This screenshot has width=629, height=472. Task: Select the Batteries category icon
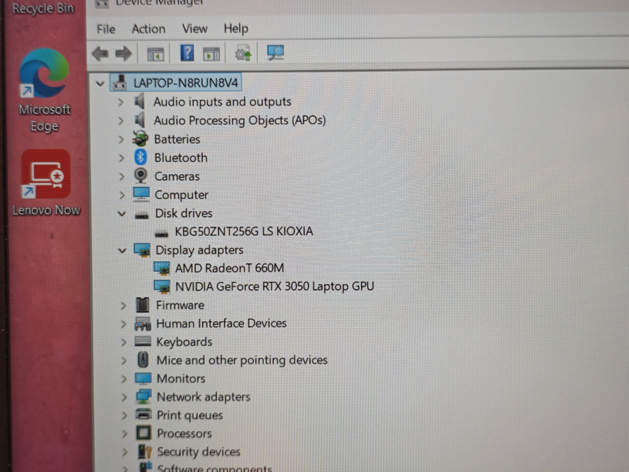(140, 139)
